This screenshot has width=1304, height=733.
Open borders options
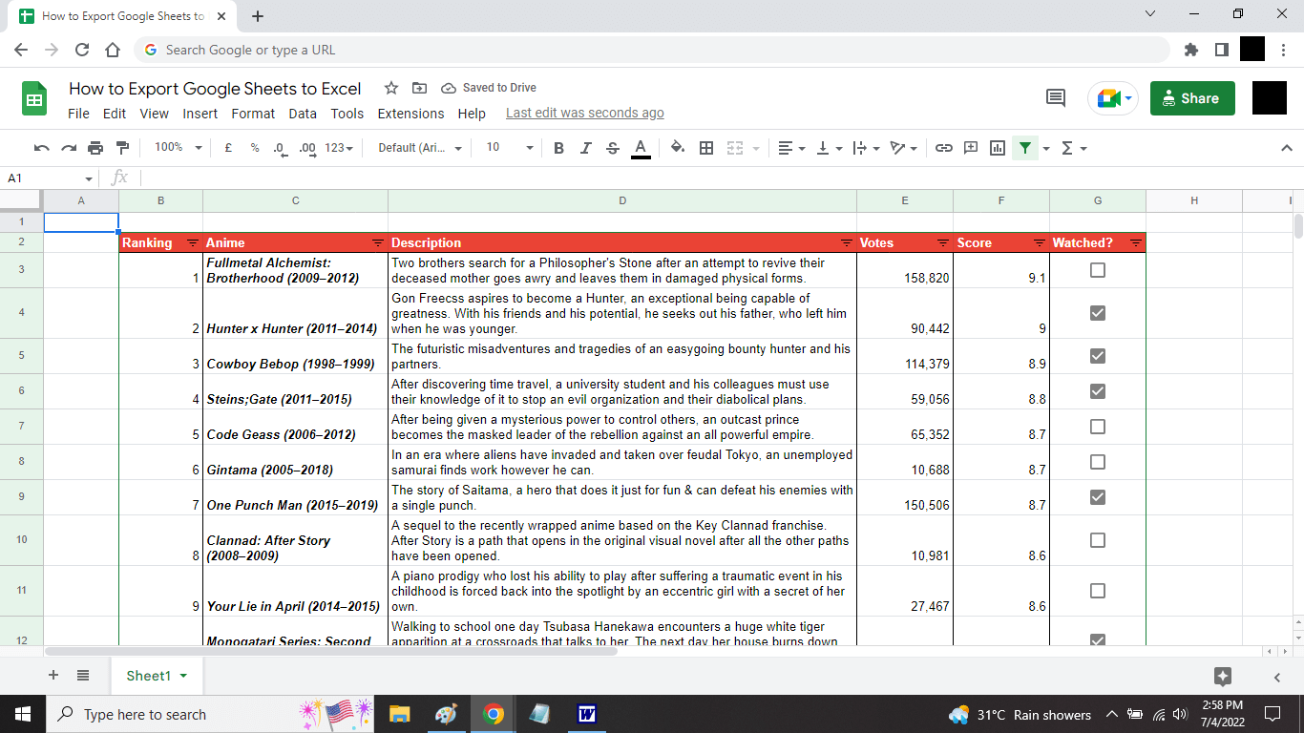(705, 148)
